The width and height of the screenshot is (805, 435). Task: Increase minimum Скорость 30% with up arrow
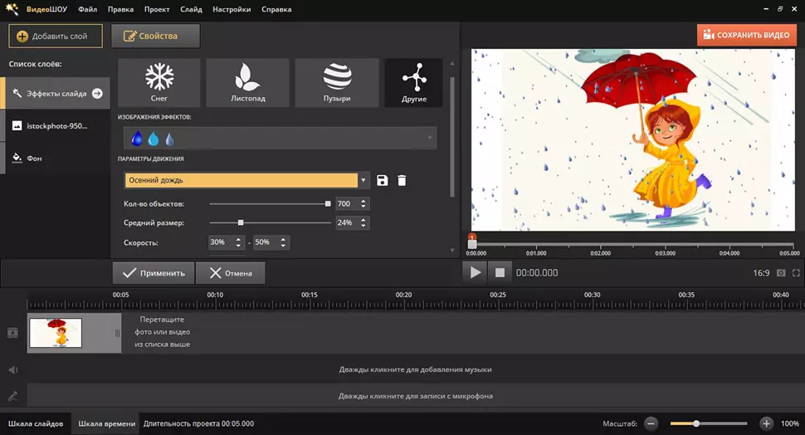238,239
